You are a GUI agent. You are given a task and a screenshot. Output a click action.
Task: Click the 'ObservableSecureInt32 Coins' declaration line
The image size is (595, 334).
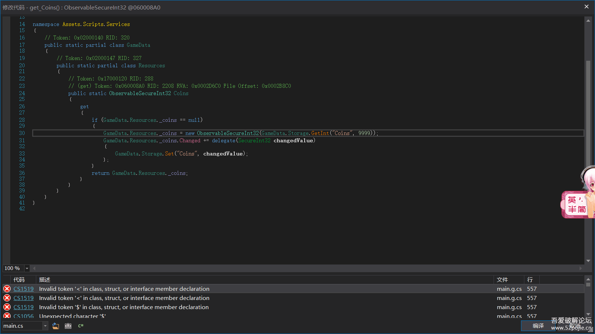coord(128,93)
